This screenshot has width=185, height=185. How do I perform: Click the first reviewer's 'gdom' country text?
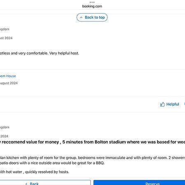click(5, 29)
